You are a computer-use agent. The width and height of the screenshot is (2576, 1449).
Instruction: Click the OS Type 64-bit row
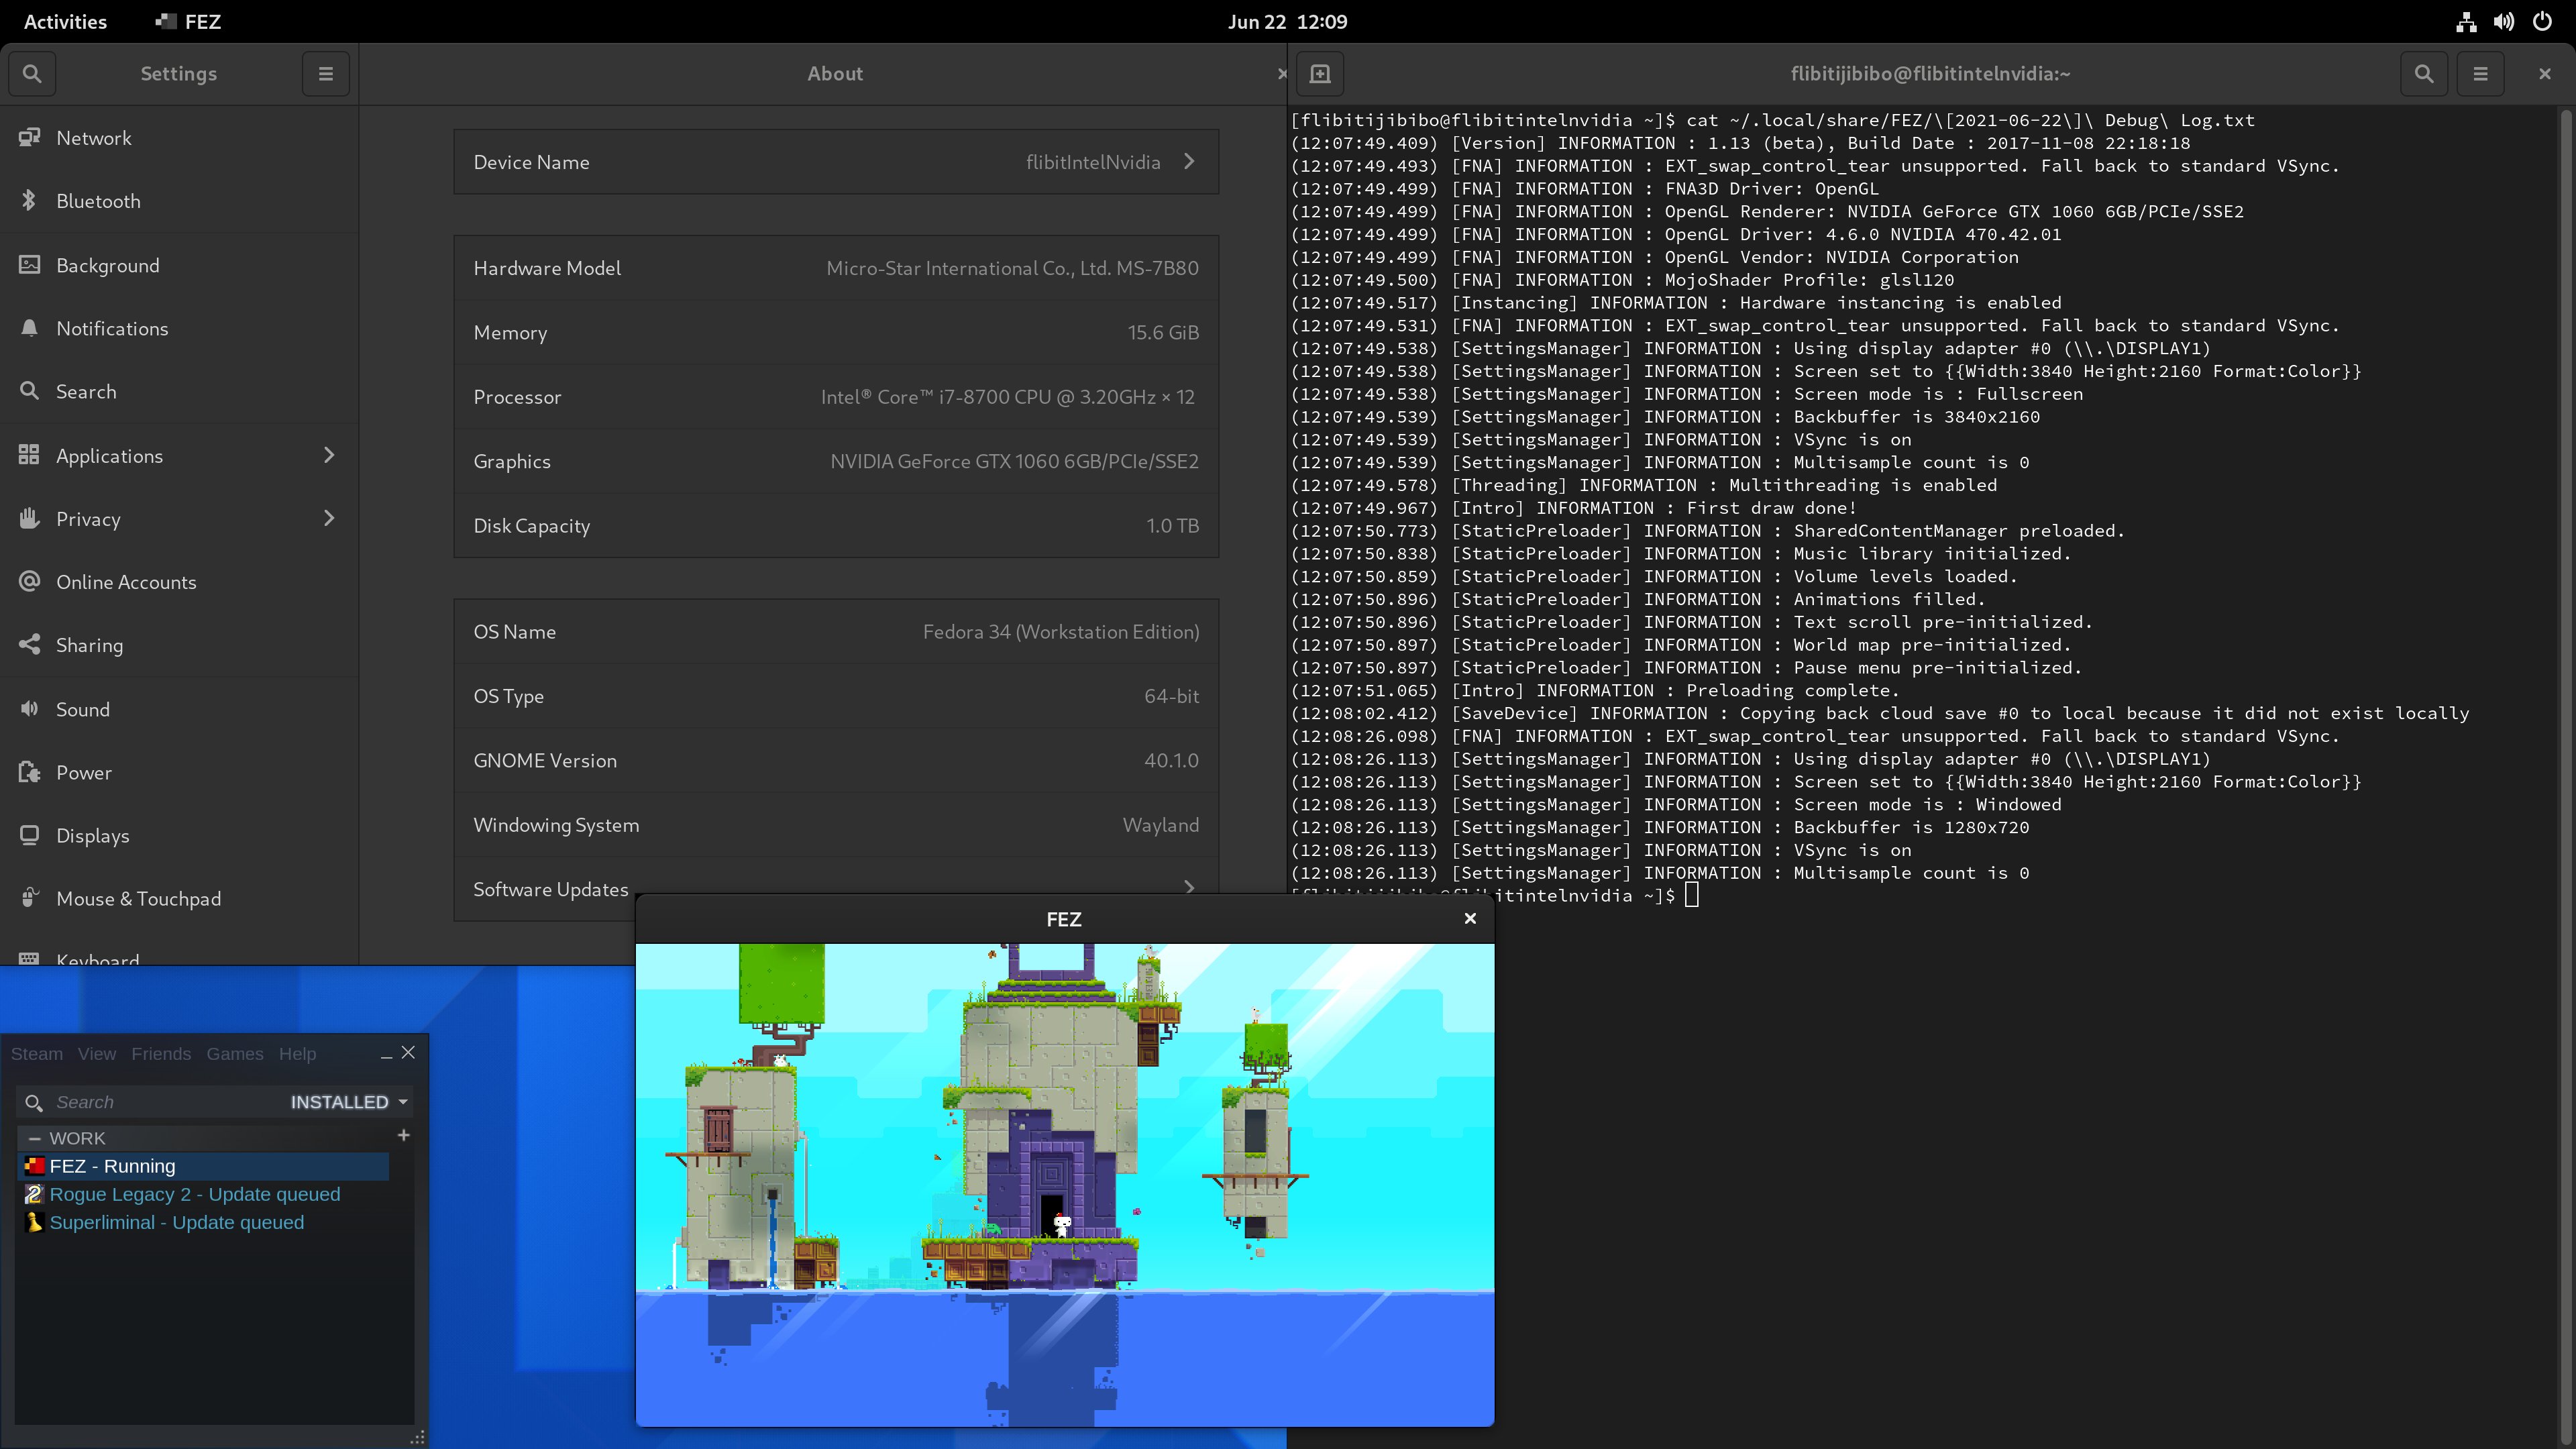click(x=836, y=696)
